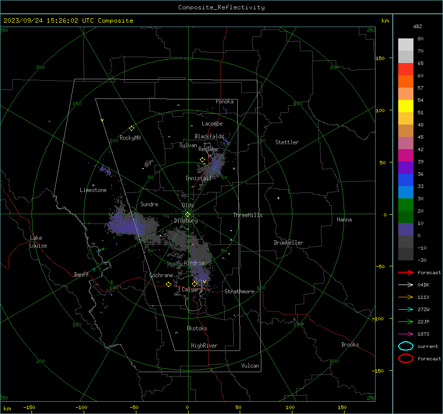Image resolution: width=443 pixels, height=414 pixels.
Task: Click the yellow radar-center diamond at Didsbury
Action: click(188, 215)
